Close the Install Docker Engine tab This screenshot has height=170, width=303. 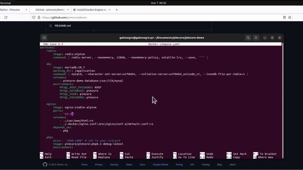109,9
